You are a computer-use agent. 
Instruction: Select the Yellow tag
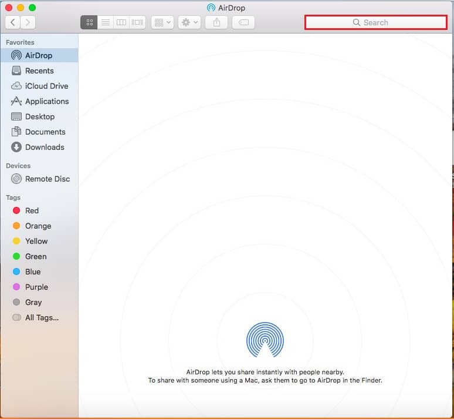39,241
